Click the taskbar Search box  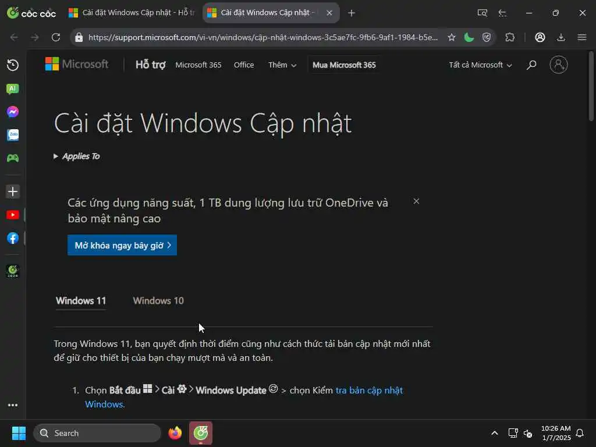[97, 433]
